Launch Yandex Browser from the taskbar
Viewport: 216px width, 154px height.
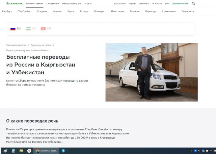point(29,151)
